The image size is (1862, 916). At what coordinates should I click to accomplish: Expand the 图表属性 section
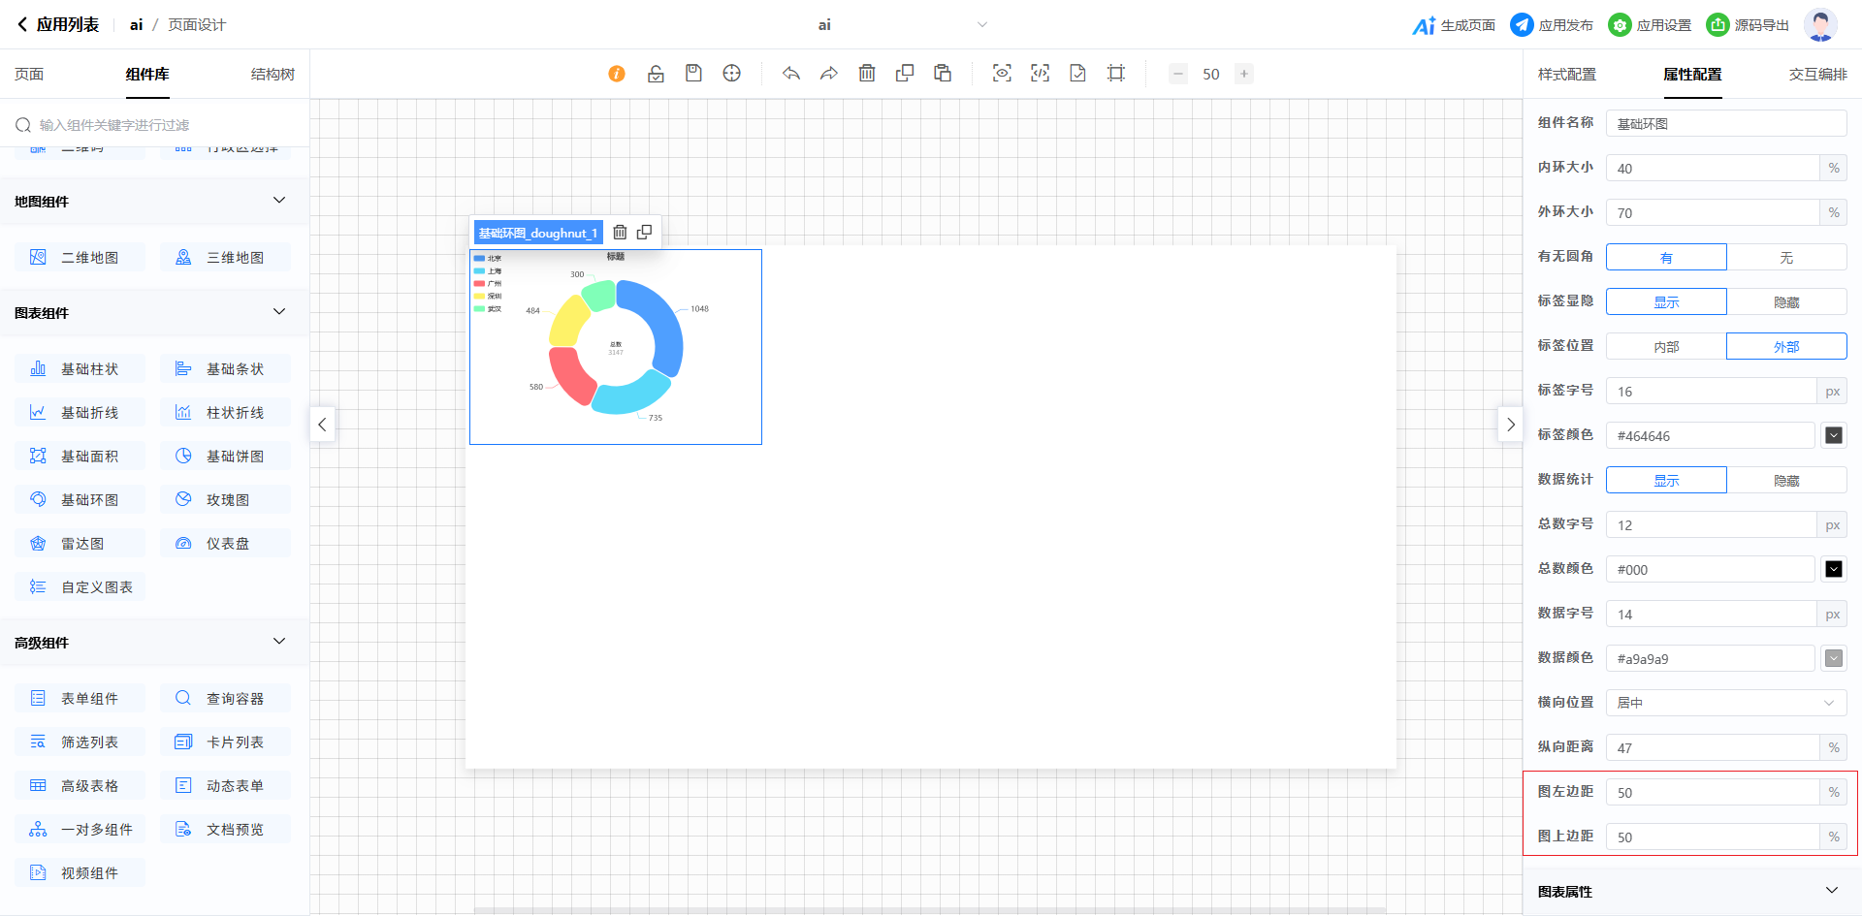click(x=1831, y=891)
